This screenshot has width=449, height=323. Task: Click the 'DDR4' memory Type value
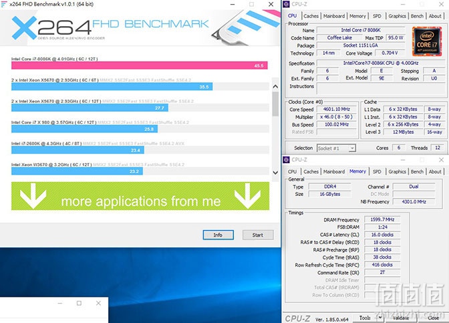(x=330, y=187)
